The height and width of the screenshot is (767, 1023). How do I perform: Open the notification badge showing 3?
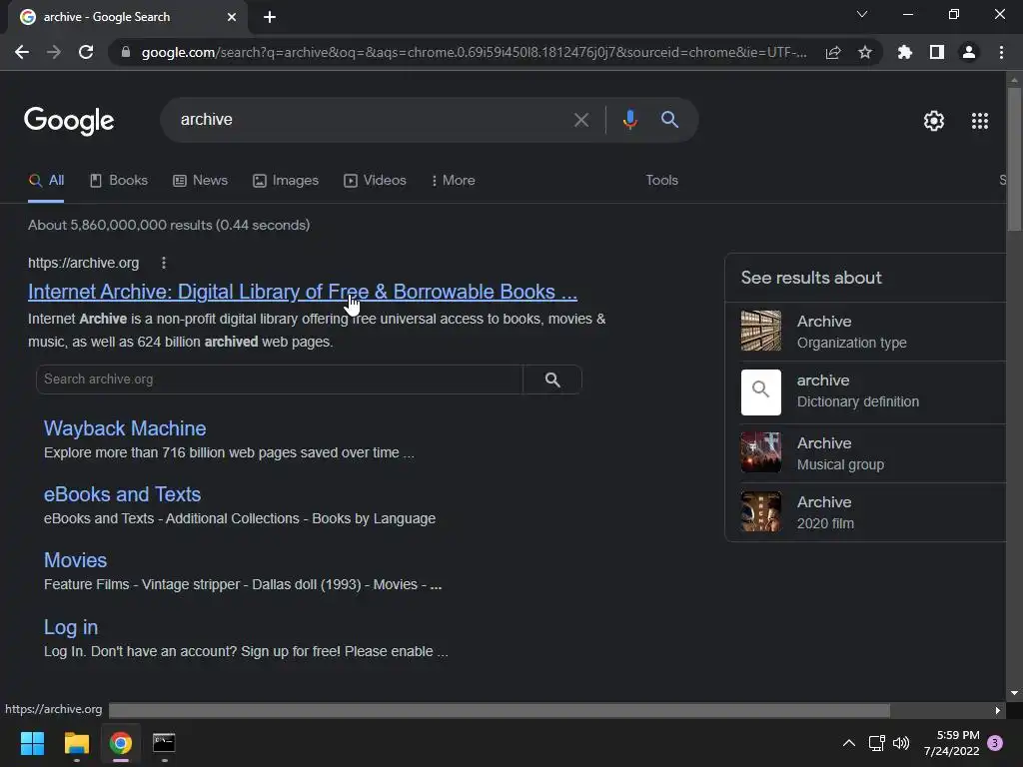[x=995, y=743]
